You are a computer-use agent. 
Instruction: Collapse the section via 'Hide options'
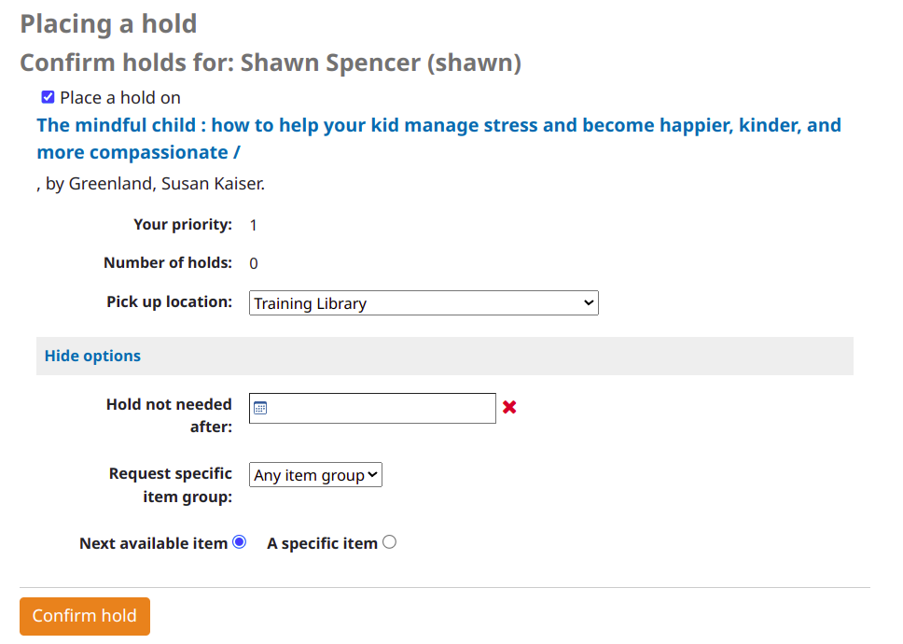click(x=92, y=356)
